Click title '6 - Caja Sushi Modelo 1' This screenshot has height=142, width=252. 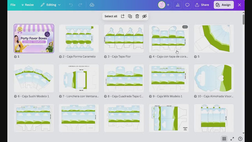coord(33,96)
